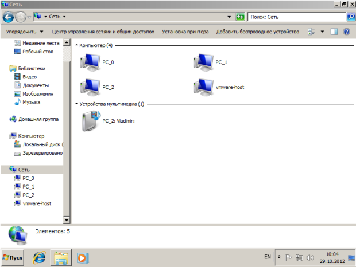356x267 pixels.
Task: Open help with the question mark icon
Action: 346,32
